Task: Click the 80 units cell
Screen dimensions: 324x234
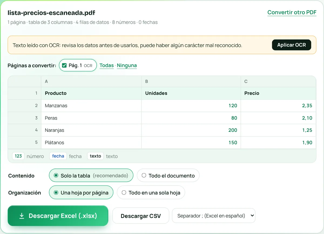Action: tap(191, 118)
